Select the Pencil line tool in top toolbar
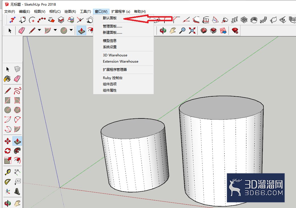Screen dimensions: 296x208 click(32, 30)
